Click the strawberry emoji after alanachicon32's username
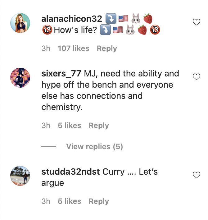Viewport: 208px width, 220px height. pyautogui.click(x=148, y=19)
